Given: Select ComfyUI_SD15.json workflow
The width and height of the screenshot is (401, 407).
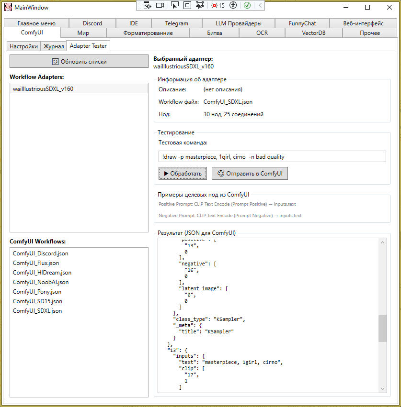Looking at the screenshot, I should 79,301.
